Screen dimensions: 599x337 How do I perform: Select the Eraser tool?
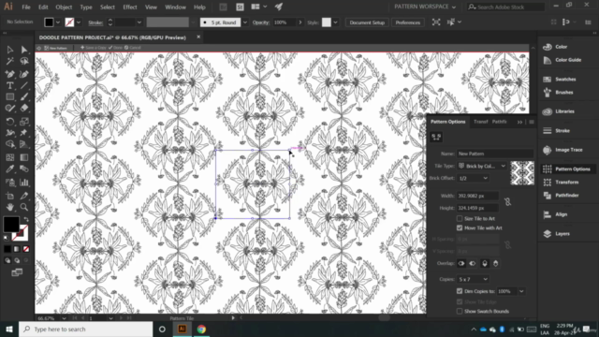24,109
